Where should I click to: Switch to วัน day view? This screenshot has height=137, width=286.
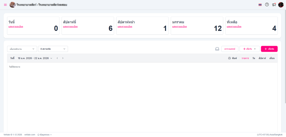(x=254, y=58)
